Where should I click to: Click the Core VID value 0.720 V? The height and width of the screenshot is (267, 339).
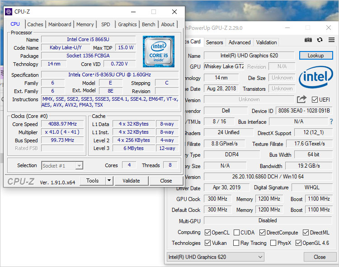coord(119,64)
